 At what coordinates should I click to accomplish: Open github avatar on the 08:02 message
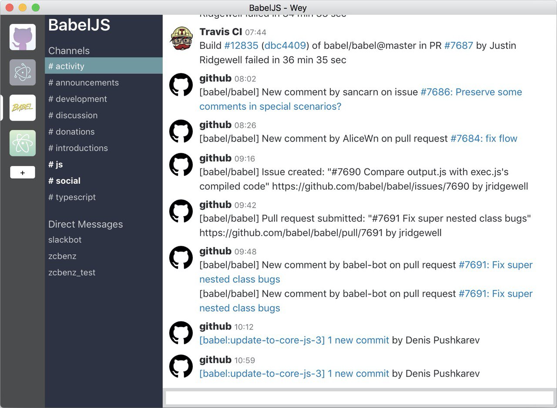click(181, 85)
